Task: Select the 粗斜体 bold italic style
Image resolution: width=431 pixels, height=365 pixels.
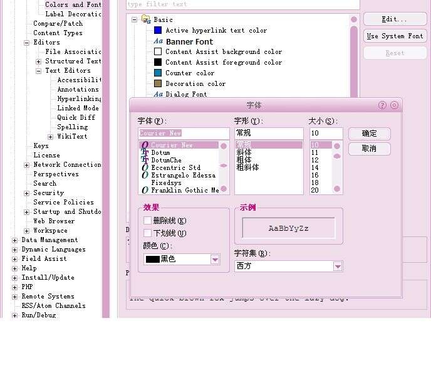Action: coord(247,167)
